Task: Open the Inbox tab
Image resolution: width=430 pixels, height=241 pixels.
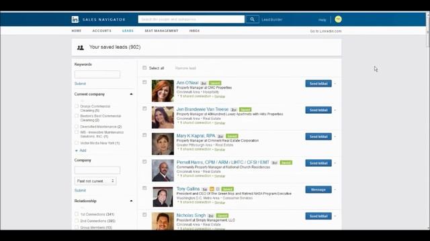Action: click(194, 31)
